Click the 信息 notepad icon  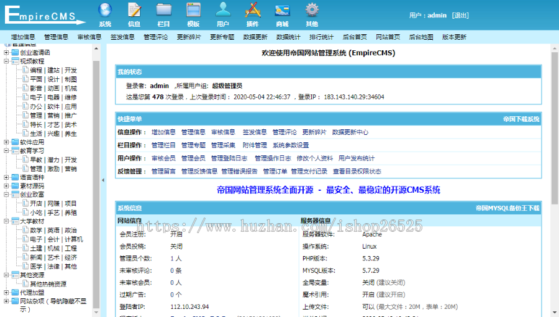pos(134,11)
